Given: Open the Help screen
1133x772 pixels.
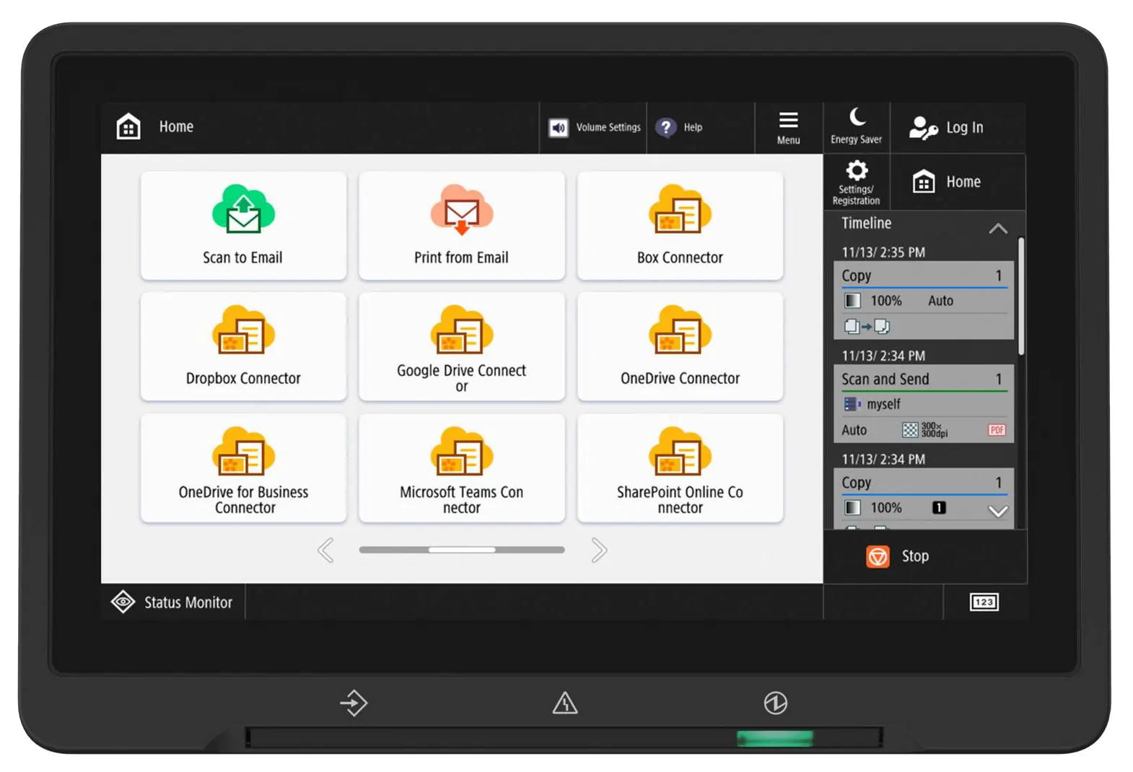Looking at the screenshot, I should [x=700, y=128].
